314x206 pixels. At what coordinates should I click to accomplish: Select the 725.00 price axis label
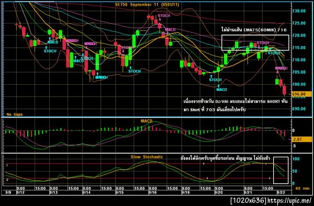[299, 23]
